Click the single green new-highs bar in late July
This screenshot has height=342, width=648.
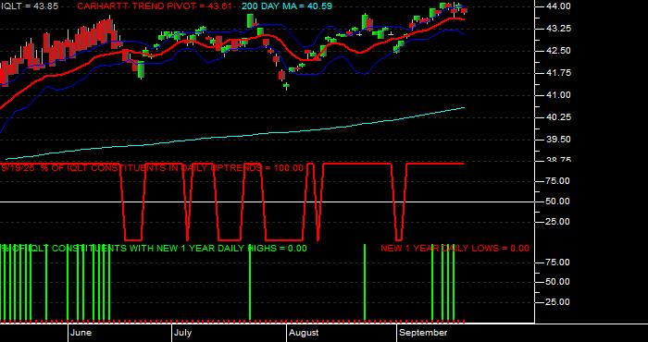(x=250, y=282)
